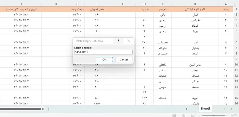Click the delivery amount cell '۳۷۶۰'
This screenshot has height=117, width=239.
(97, 104)
